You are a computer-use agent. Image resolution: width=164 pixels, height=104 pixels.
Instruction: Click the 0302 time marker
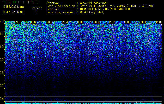[x=33, y=22]
